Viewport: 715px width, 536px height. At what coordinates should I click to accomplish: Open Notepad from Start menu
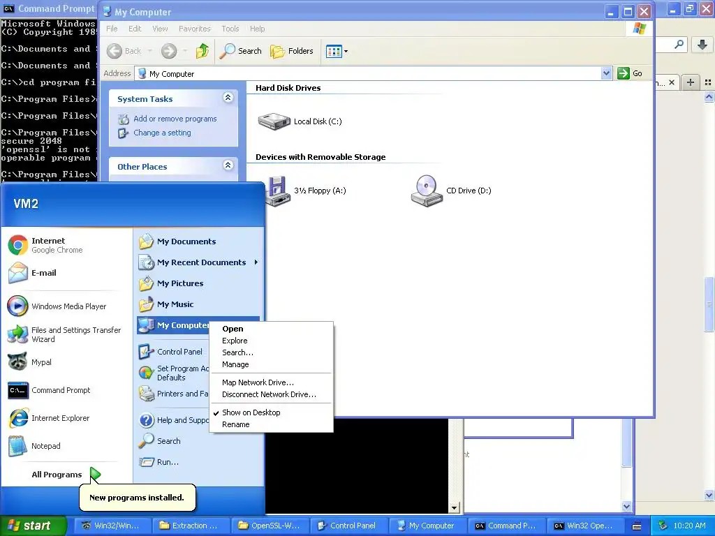point(34,446)
